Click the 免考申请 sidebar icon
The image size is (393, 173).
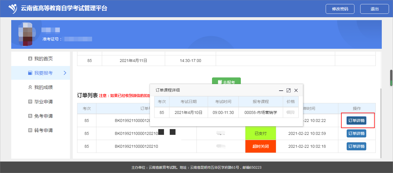coord(30,116)
